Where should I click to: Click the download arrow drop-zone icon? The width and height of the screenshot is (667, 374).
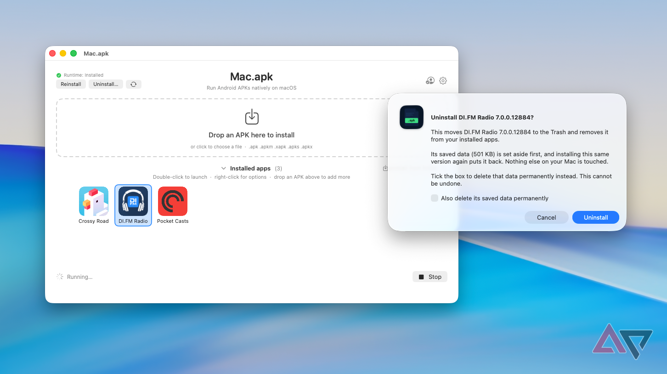[252, 117]
